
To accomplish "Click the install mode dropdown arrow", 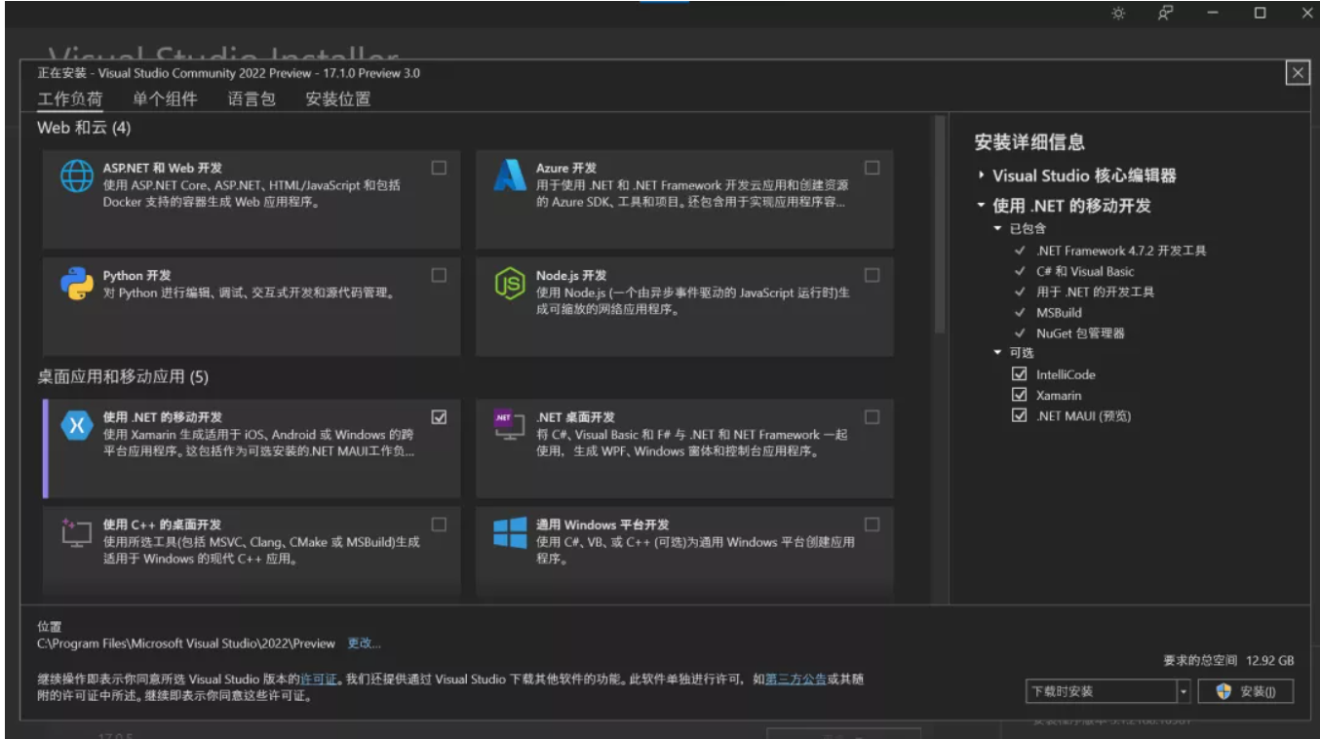I will coord(1184,691).
